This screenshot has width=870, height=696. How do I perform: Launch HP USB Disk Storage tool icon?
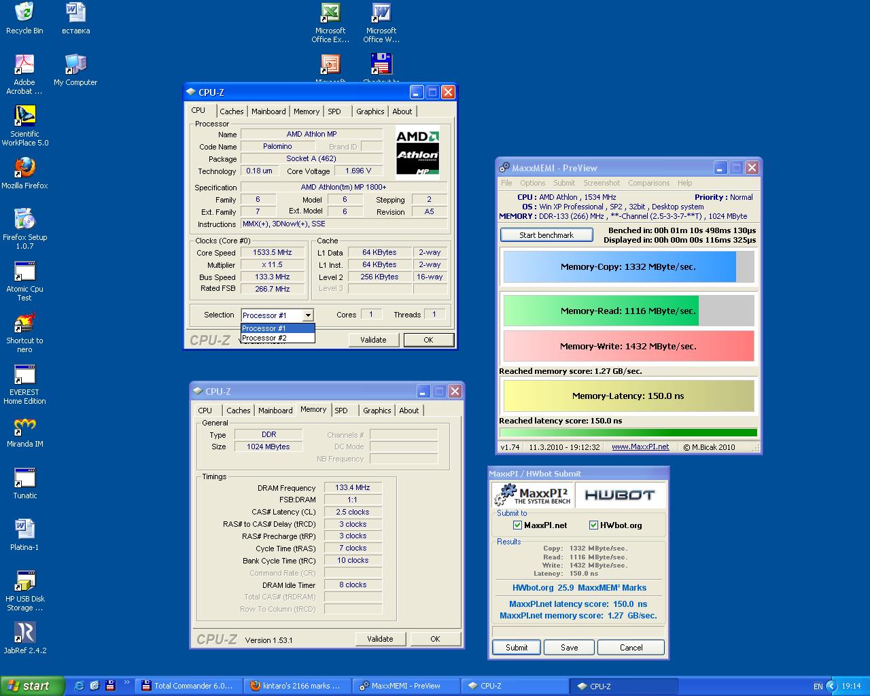[24, 591]
